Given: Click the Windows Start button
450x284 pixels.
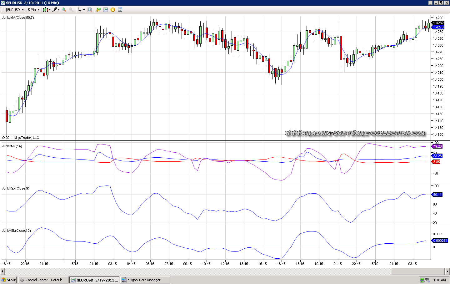Looking at the screenshot, I should pos(9,280).
